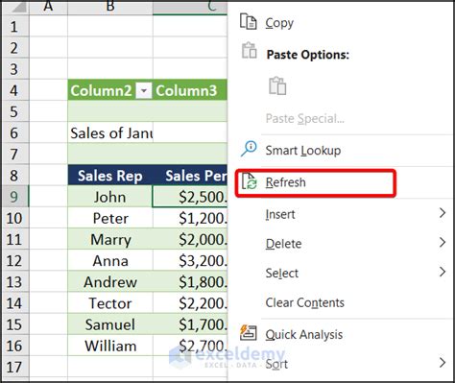Screen dimensions: 455x383
Task: Choose the Paste icon under Paste Options
Action: pos(277,85)
